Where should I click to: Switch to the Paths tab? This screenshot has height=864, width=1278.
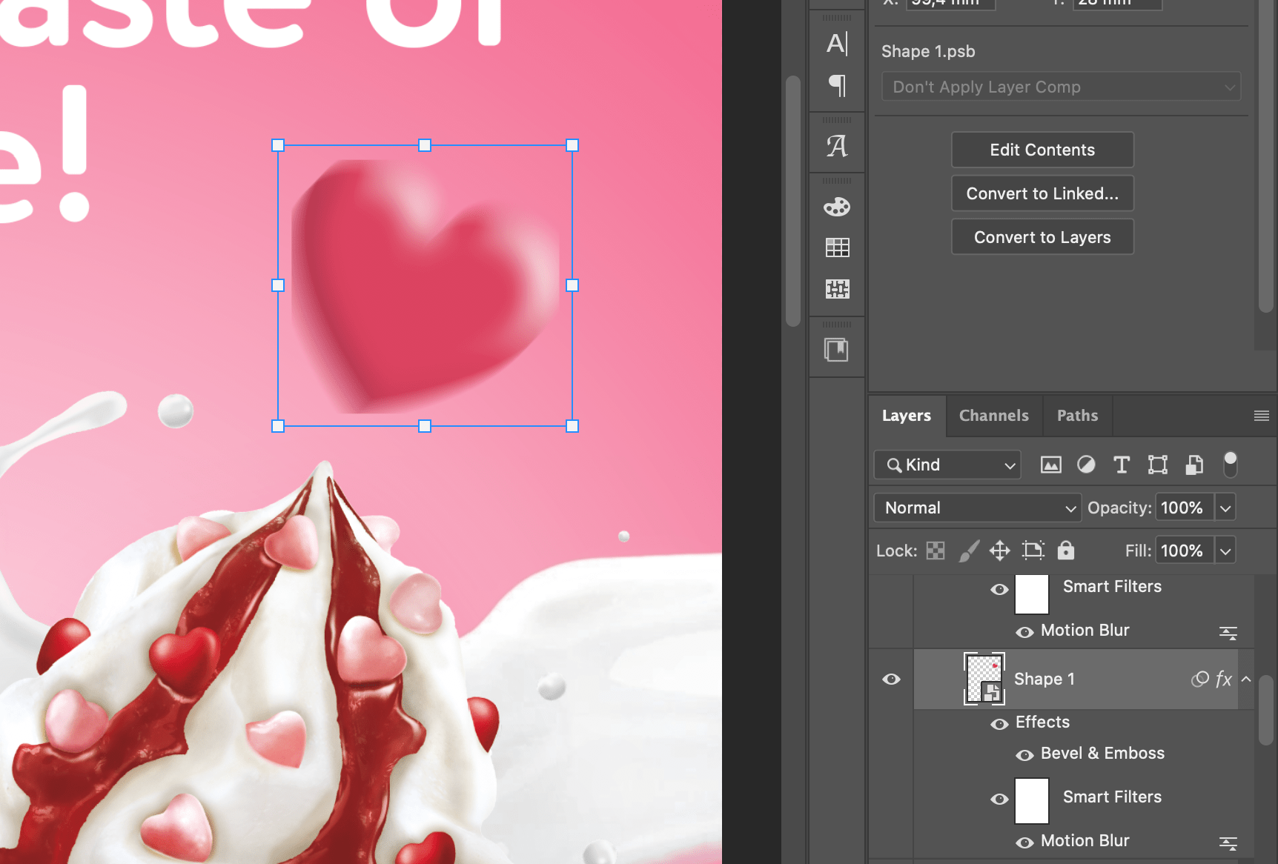(1077, 416)
